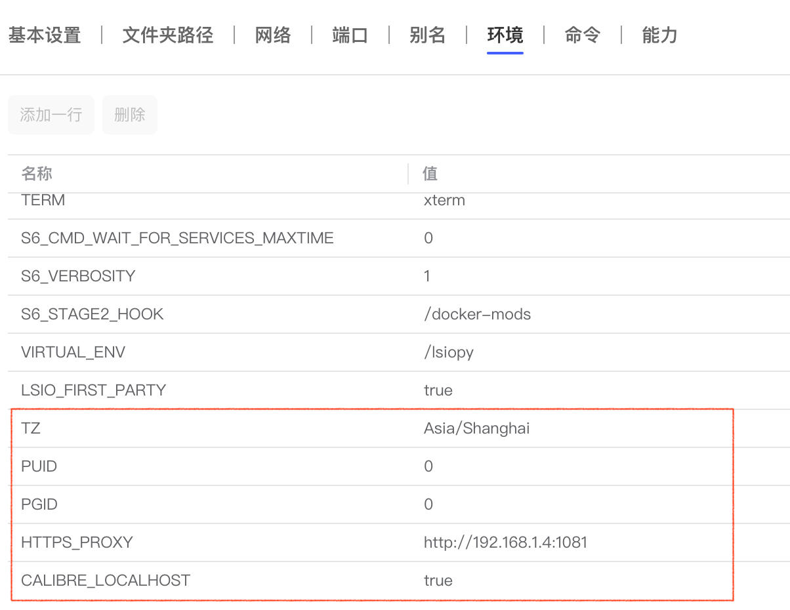Click the PGID value cell showing 0
790x610 pixels.
click(x=427, y=504)
